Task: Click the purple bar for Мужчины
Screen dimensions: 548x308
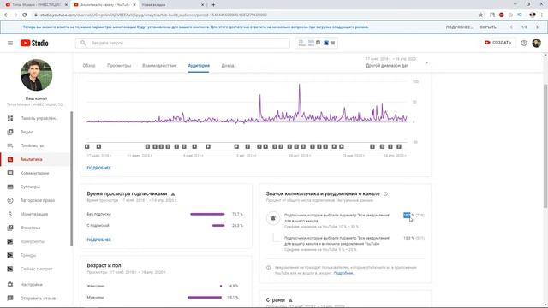Action: (x=205, y=298)
